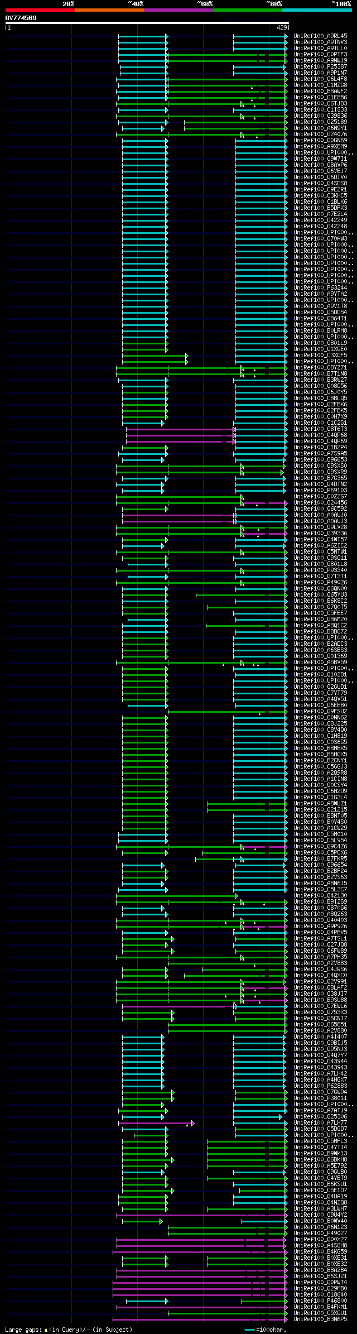Screen dimensions: 357x1334
Task: Select text UniRef100_Q2GUD1
Action: (x=320, y=687)
